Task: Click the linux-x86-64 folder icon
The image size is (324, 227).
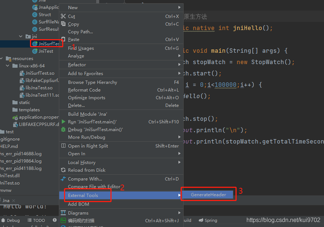Action: (x=15, y=66)
